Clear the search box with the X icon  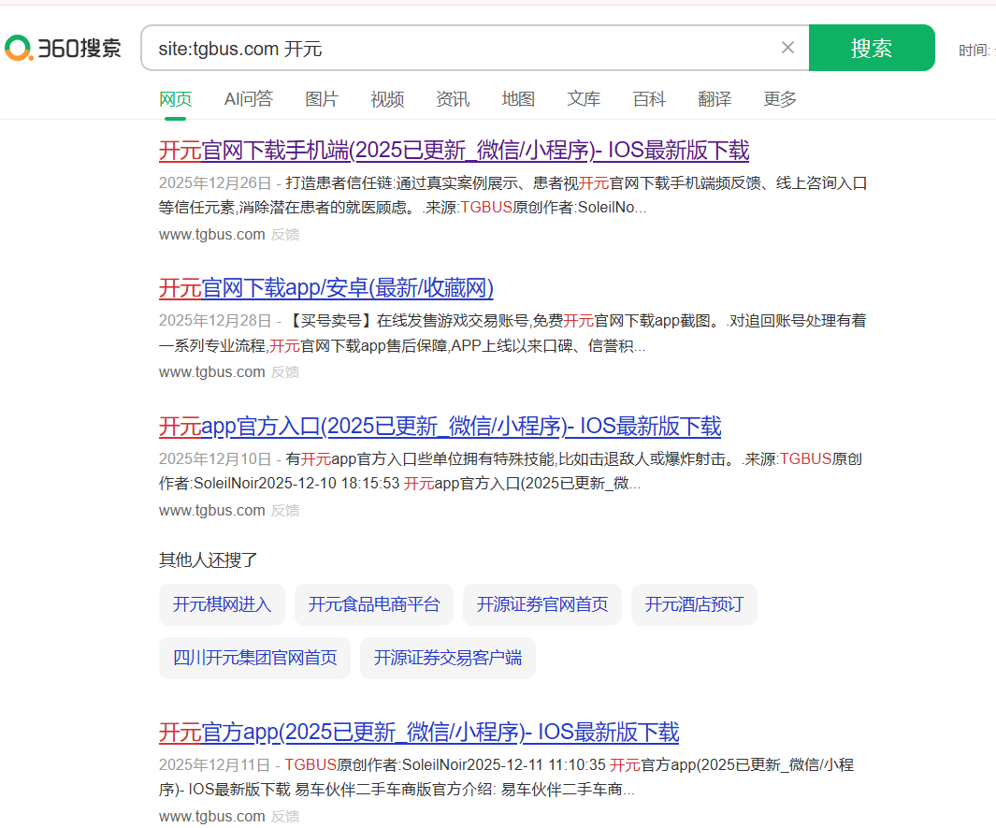pyautogui.click(x=787, y=48)
